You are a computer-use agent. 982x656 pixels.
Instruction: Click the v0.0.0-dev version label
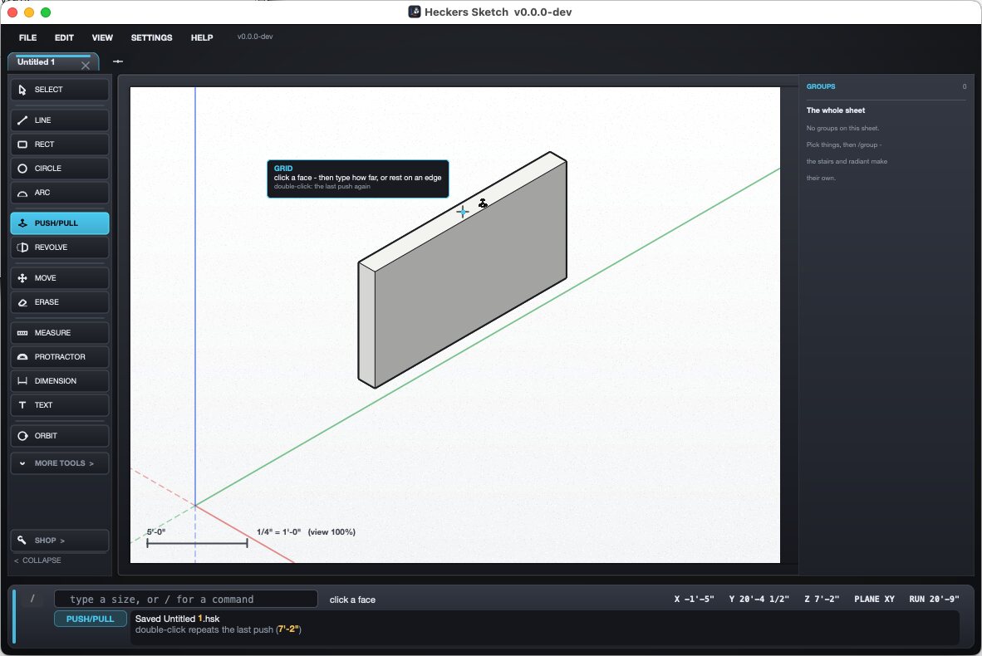tap(255, 37)
